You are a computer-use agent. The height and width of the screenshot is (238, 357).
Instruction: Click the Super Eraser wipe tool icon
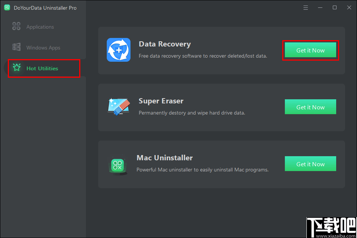pyautogui.click(x=118, y=107)
